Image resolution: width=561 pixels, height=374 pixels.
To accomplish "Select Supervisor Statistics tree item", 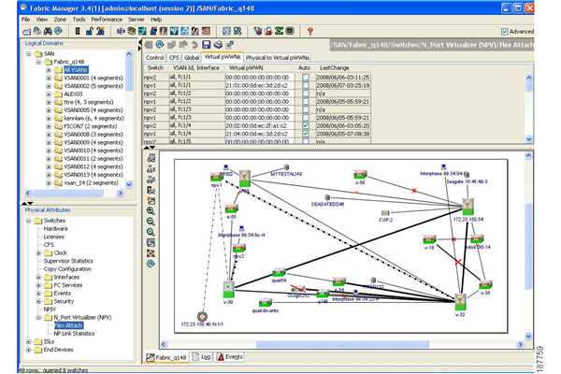I will point(68,261).
